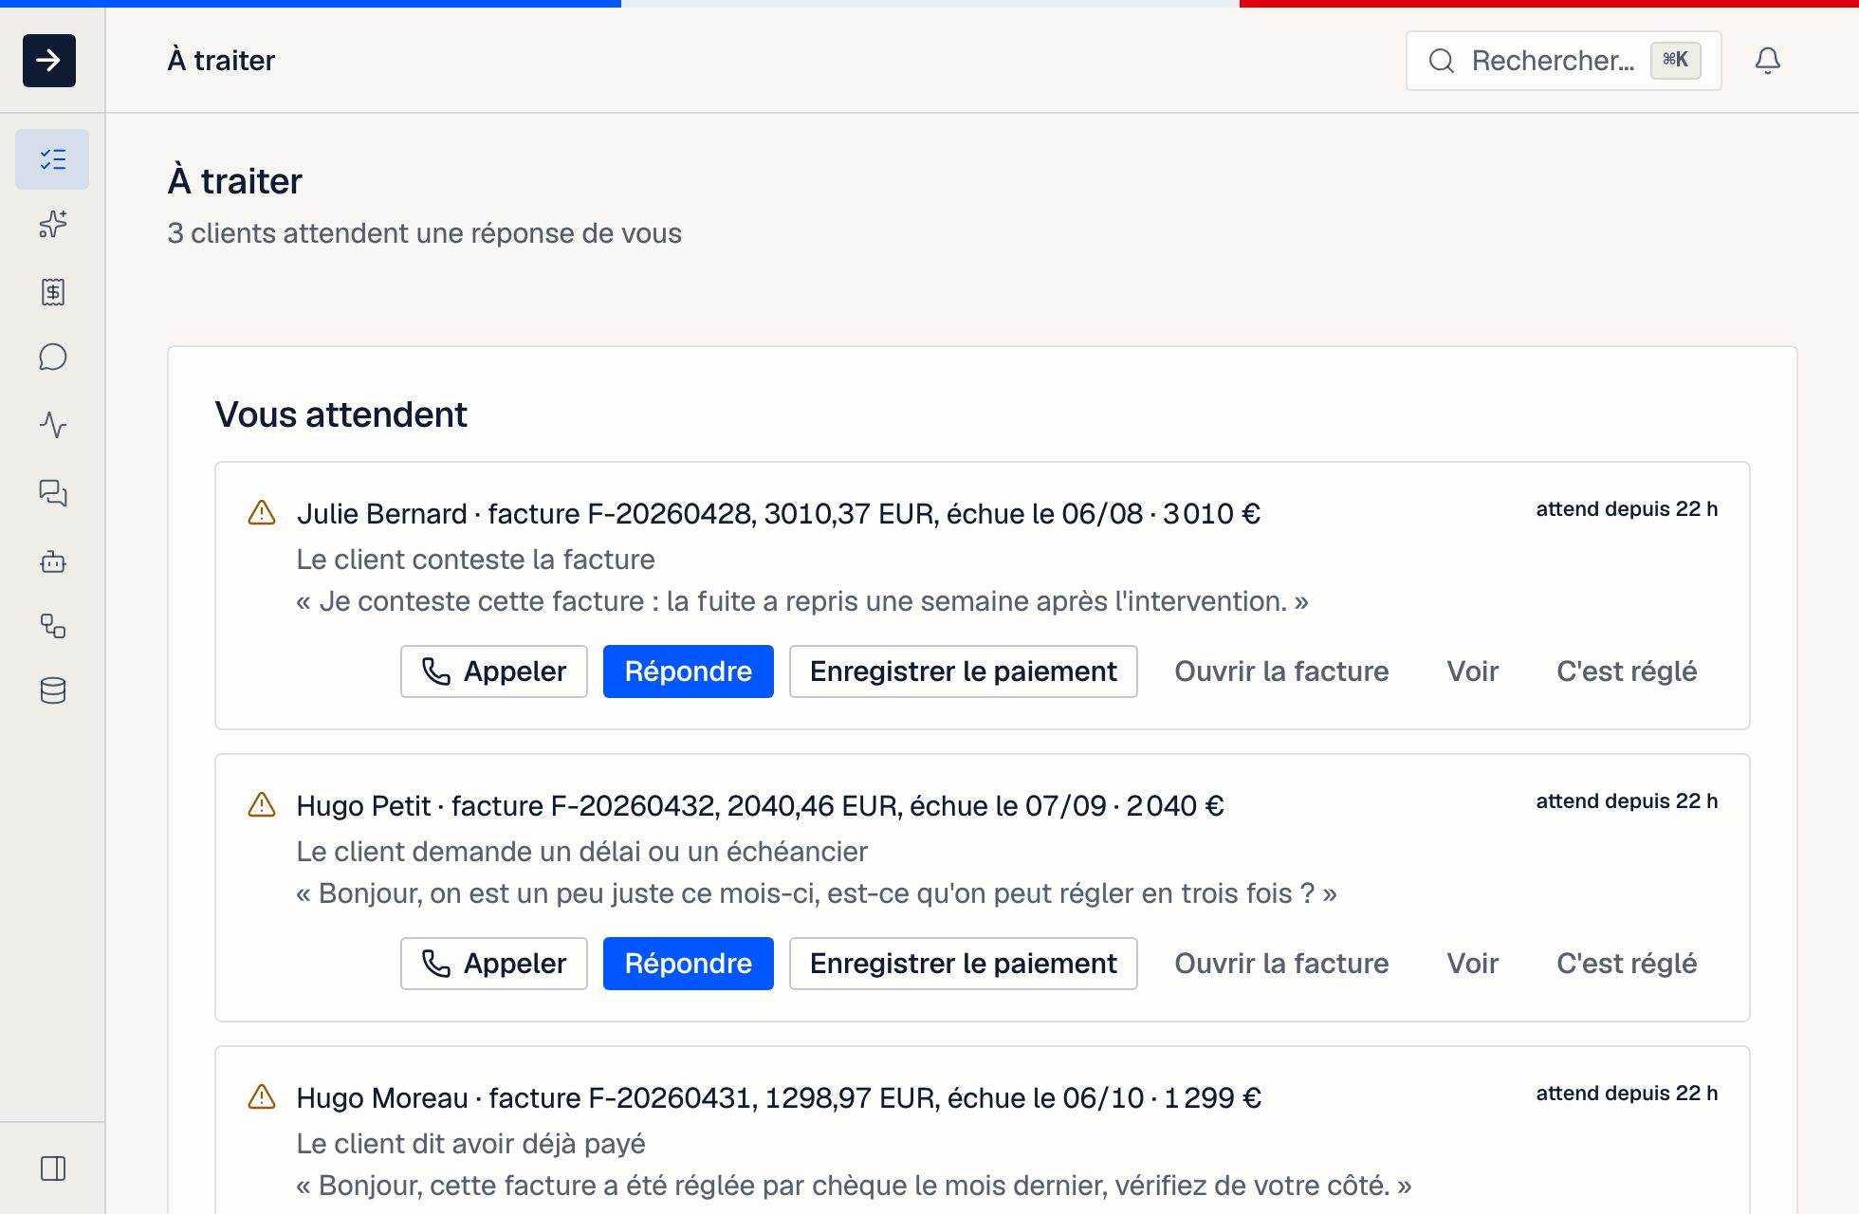Viewport: 1859px width, 1214px height.
Task: Click 'attend depuis 22 h' on Hugo Petit card
Action: coord(1627,801)
